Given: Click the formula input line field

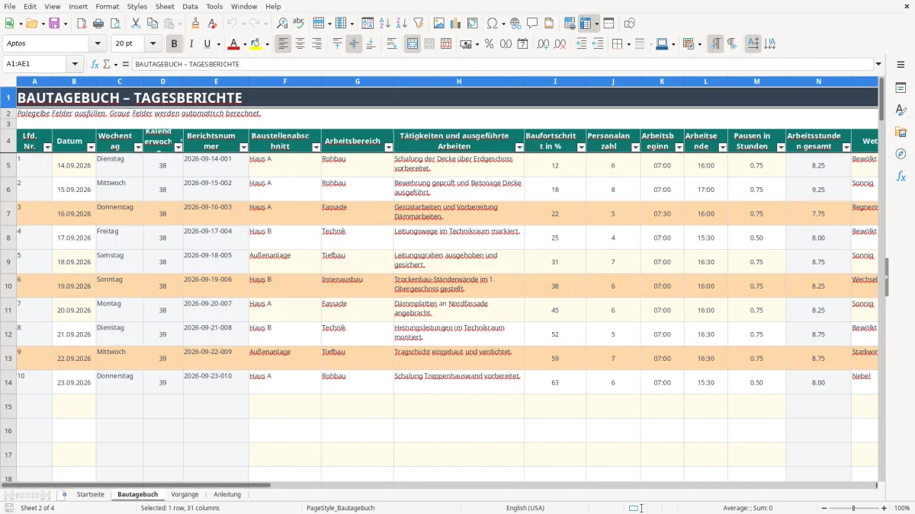Looking at the screenshot, I should click(502, 65).
